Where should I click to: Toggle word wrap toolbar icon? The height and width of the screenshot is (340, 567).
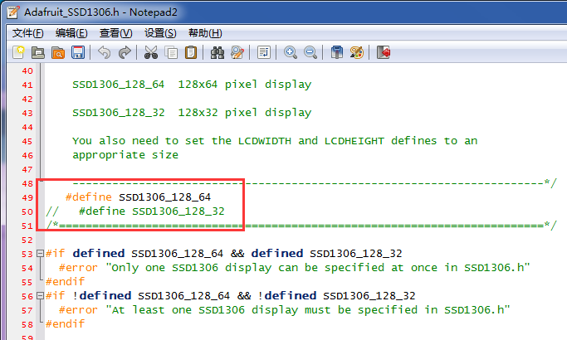pyautogui.click(x=264, y=52)
